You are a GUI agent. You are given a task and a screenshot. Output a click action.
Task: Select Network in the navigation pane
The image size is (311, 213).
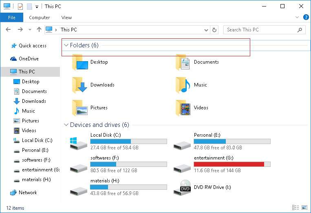point(27,193)
